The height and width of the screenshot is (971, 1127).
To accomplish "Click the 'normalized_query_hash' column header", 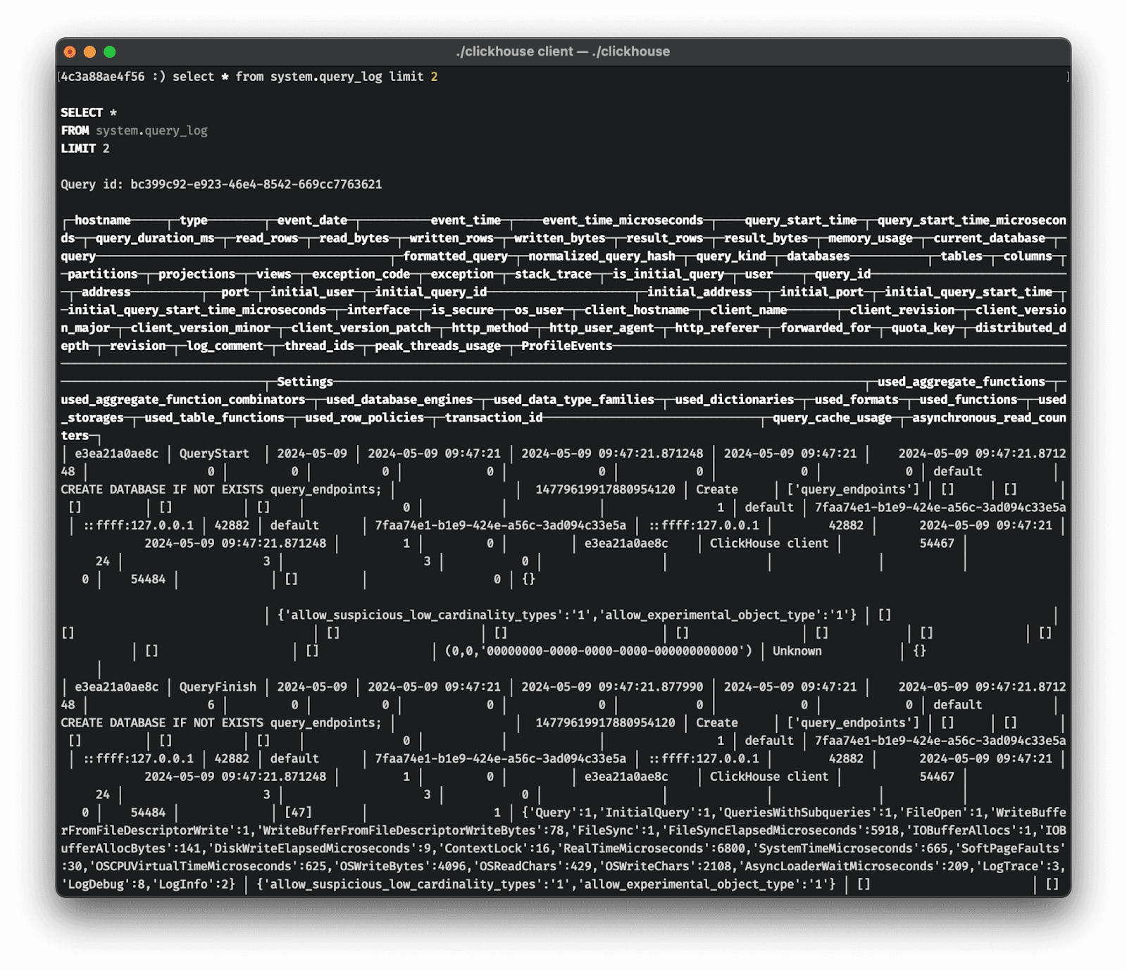I will pyautogui.click(x=602, y=256).
